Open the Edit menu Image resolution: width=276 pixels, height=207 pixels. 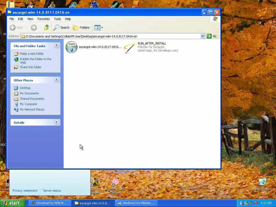pyautogui.click(x=20, y=19)
